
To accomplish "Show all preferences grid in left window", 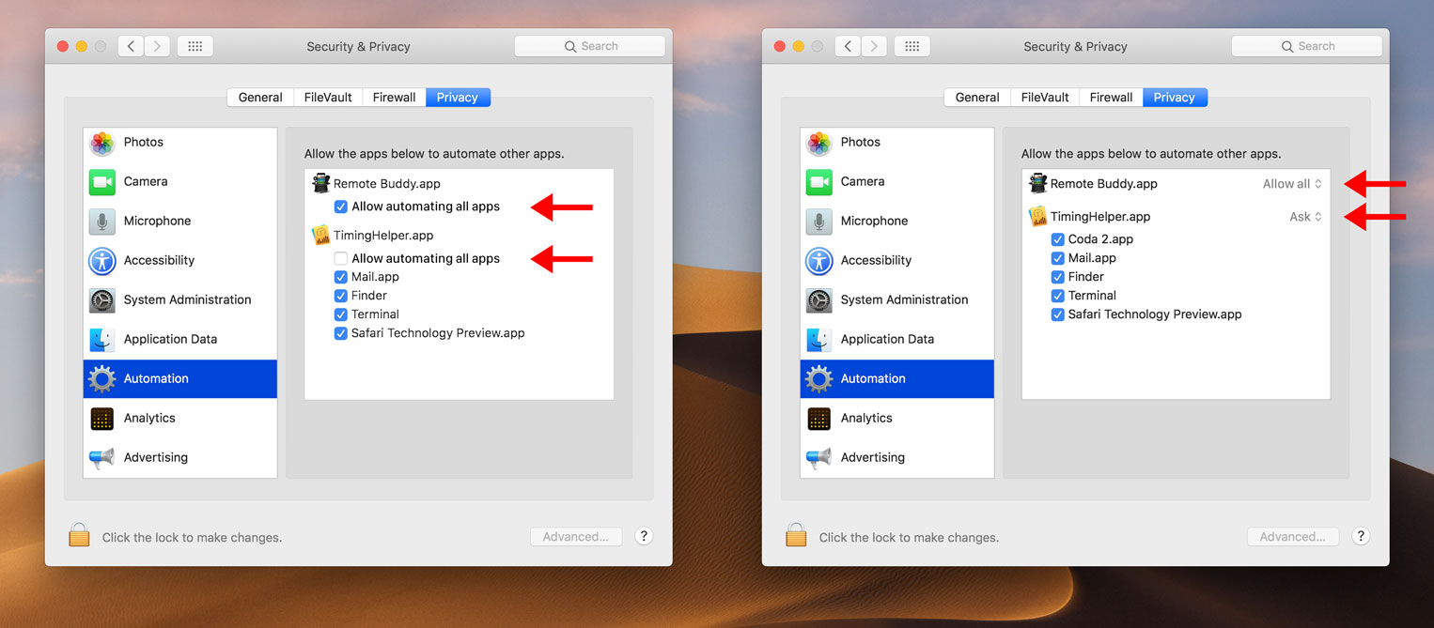I will pyautogui.click(x=195, y=46).
